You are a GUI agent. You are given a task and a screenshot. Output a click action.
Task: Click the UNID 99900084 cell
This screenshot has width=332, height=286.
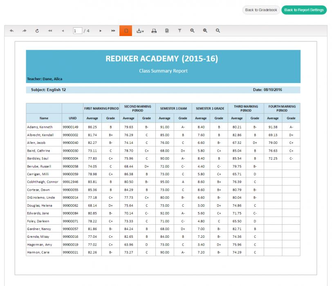coord(73,213)
